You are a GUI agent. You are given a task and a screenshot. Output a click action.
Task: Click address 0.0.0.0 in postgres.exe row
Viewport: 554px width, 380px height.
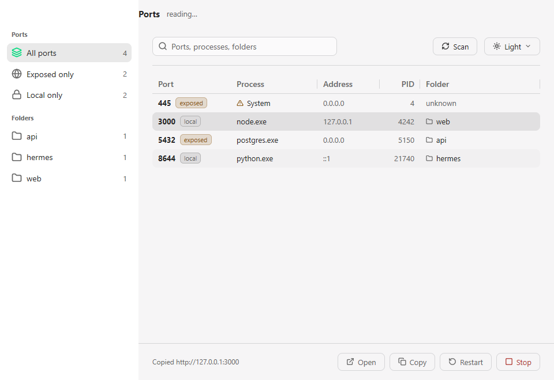click(334, 140)
